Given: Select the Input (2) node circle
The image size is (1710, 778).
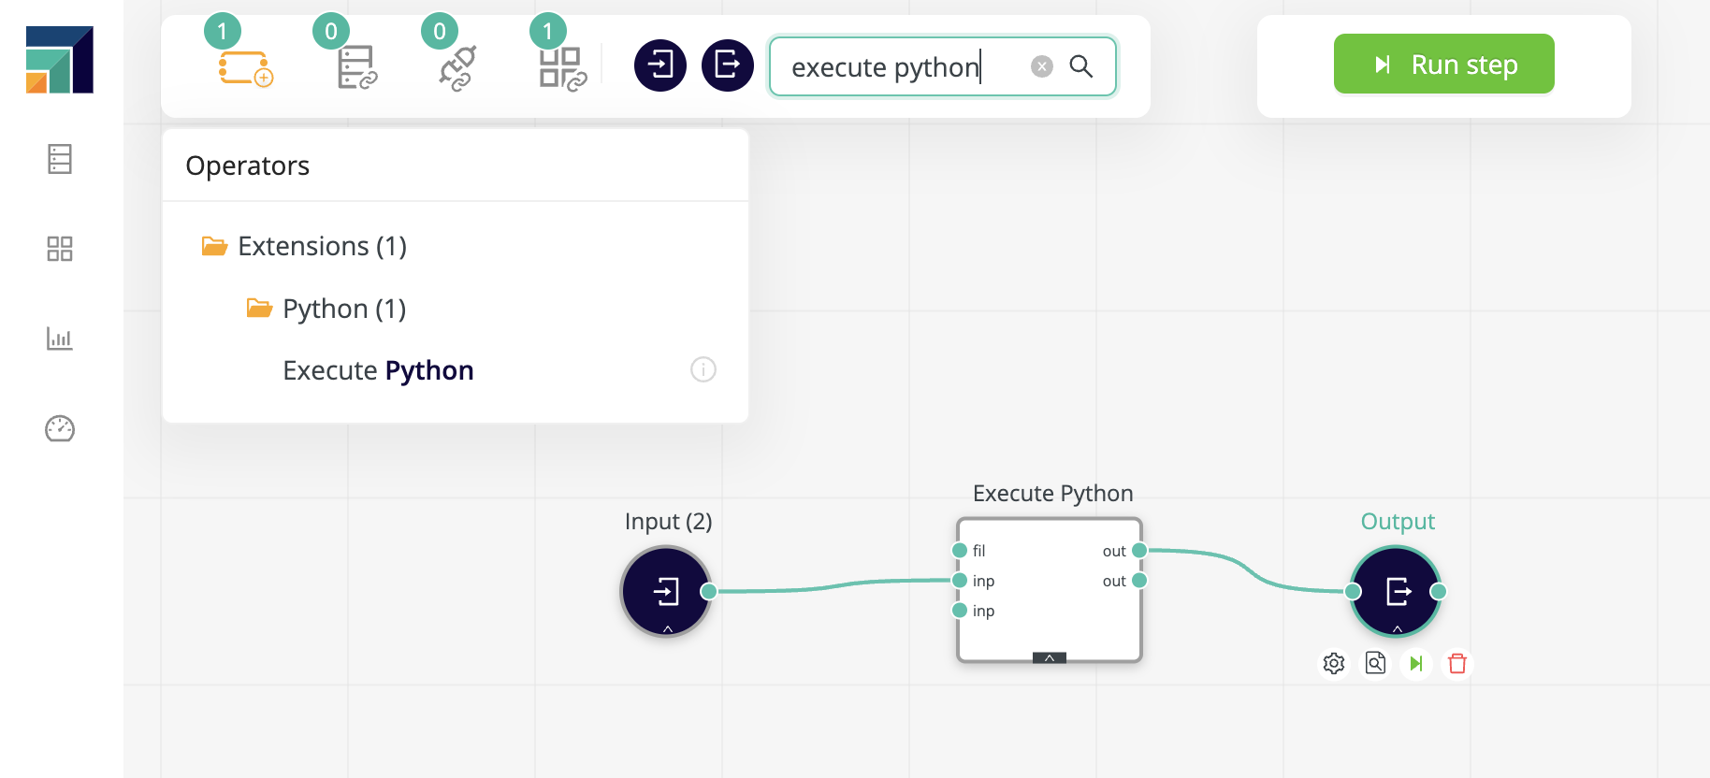Looking at the screenshot, I should (x=666, y=591).
